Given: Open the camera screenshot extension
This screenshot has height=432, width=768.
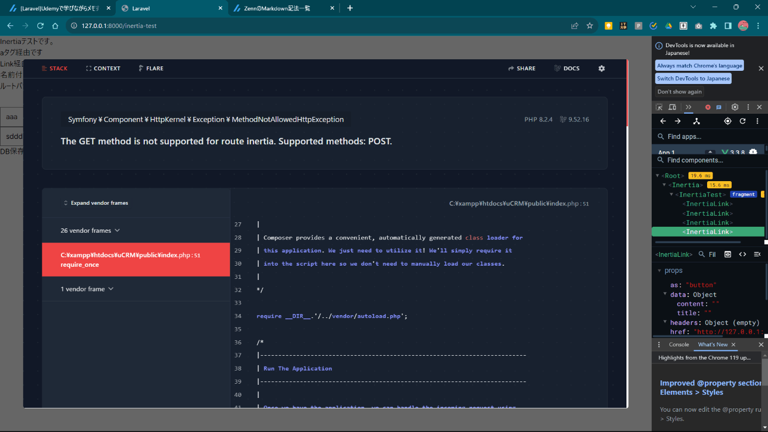Looking at the screenshot, I should pyautogui.click(x=698, y=26).
